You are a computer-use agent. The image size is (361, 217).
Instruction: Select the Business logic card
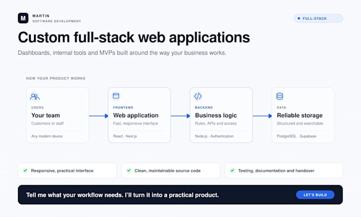point(221,115)
